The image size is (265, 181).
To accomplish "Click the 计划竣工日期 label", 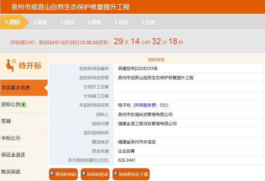I will click(96, 96).
